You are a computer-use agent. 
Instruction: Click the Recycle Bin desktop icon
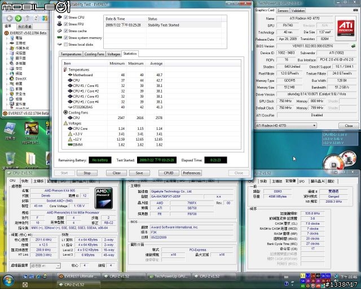[x=10, y=159]
